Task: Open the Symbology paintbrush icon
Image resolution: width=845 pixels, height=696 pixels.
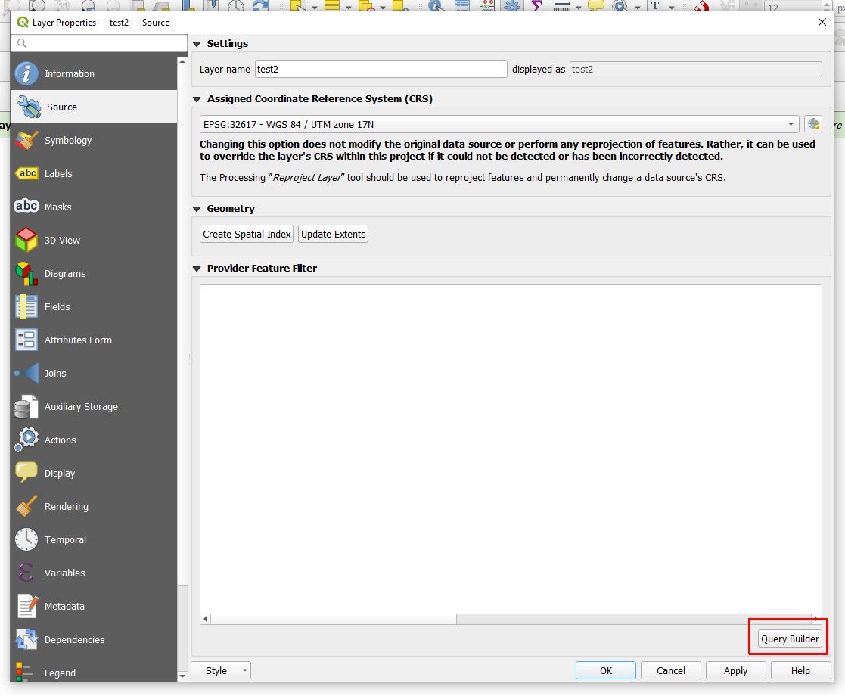Action: [26, 140]
